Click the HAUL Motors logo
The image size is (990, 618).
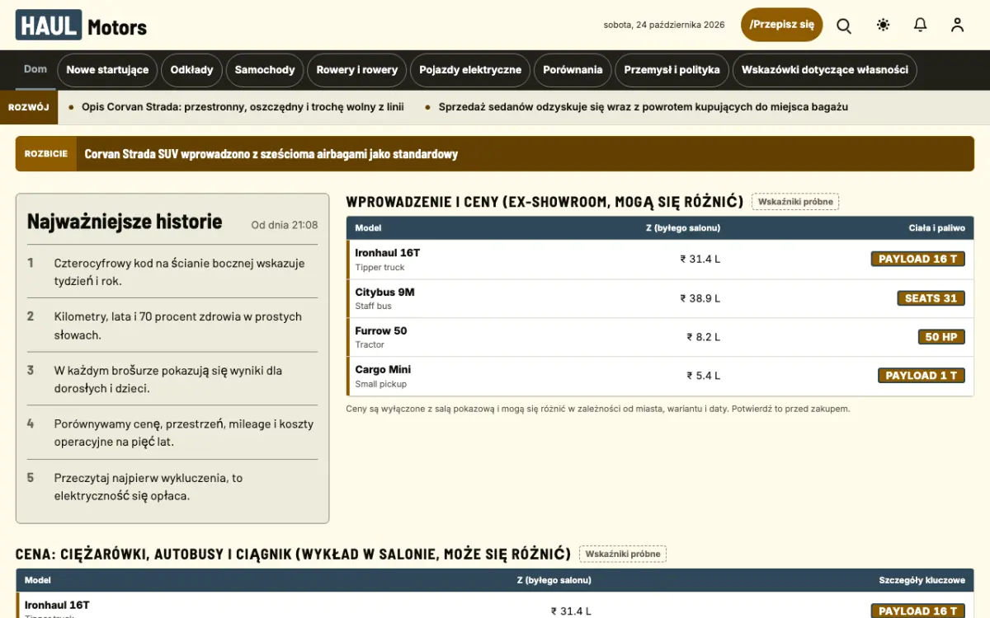point(81,26)
